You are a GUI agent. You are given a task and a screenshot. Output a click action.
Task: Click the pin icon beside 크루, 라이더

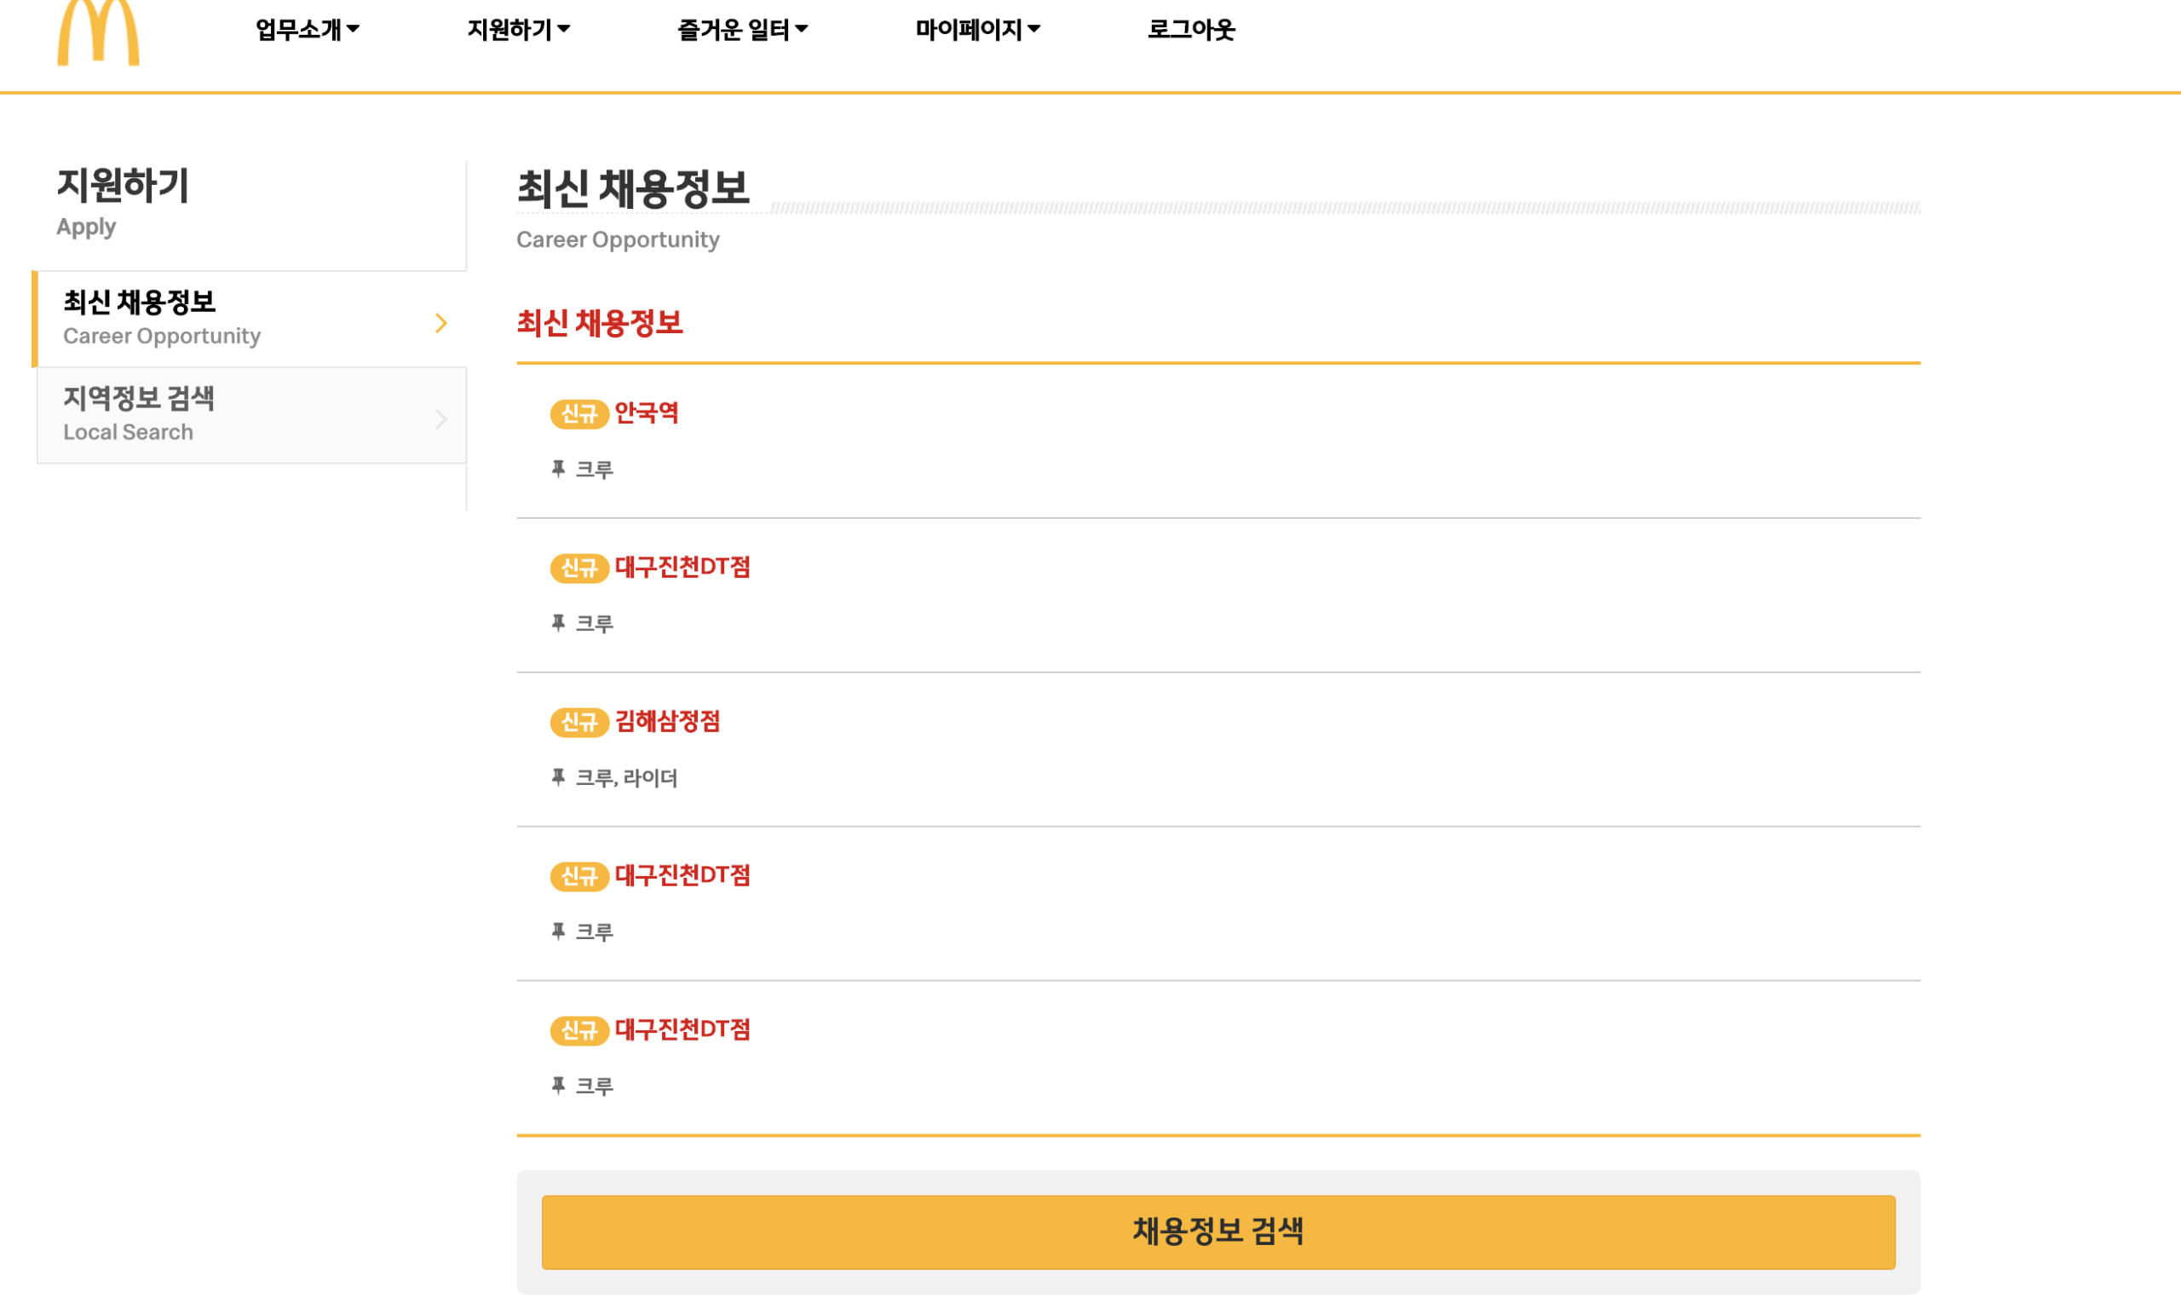(558, 777)
